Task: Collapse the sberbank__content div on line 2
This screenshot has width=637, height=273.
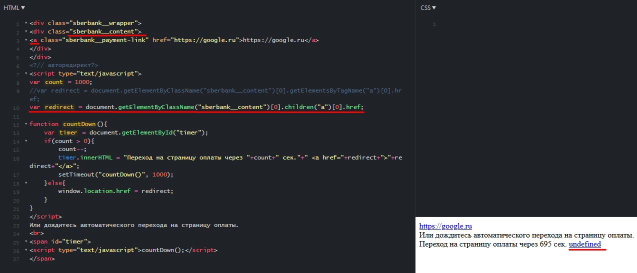Action: [26, 32]
